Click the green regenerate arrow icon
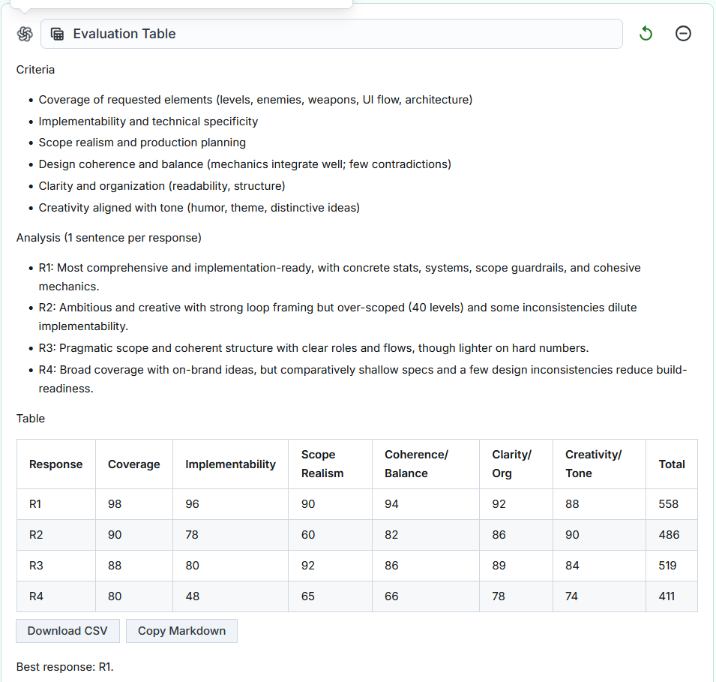716x682 pixels. pyautogui.click(x=646, y=34)
